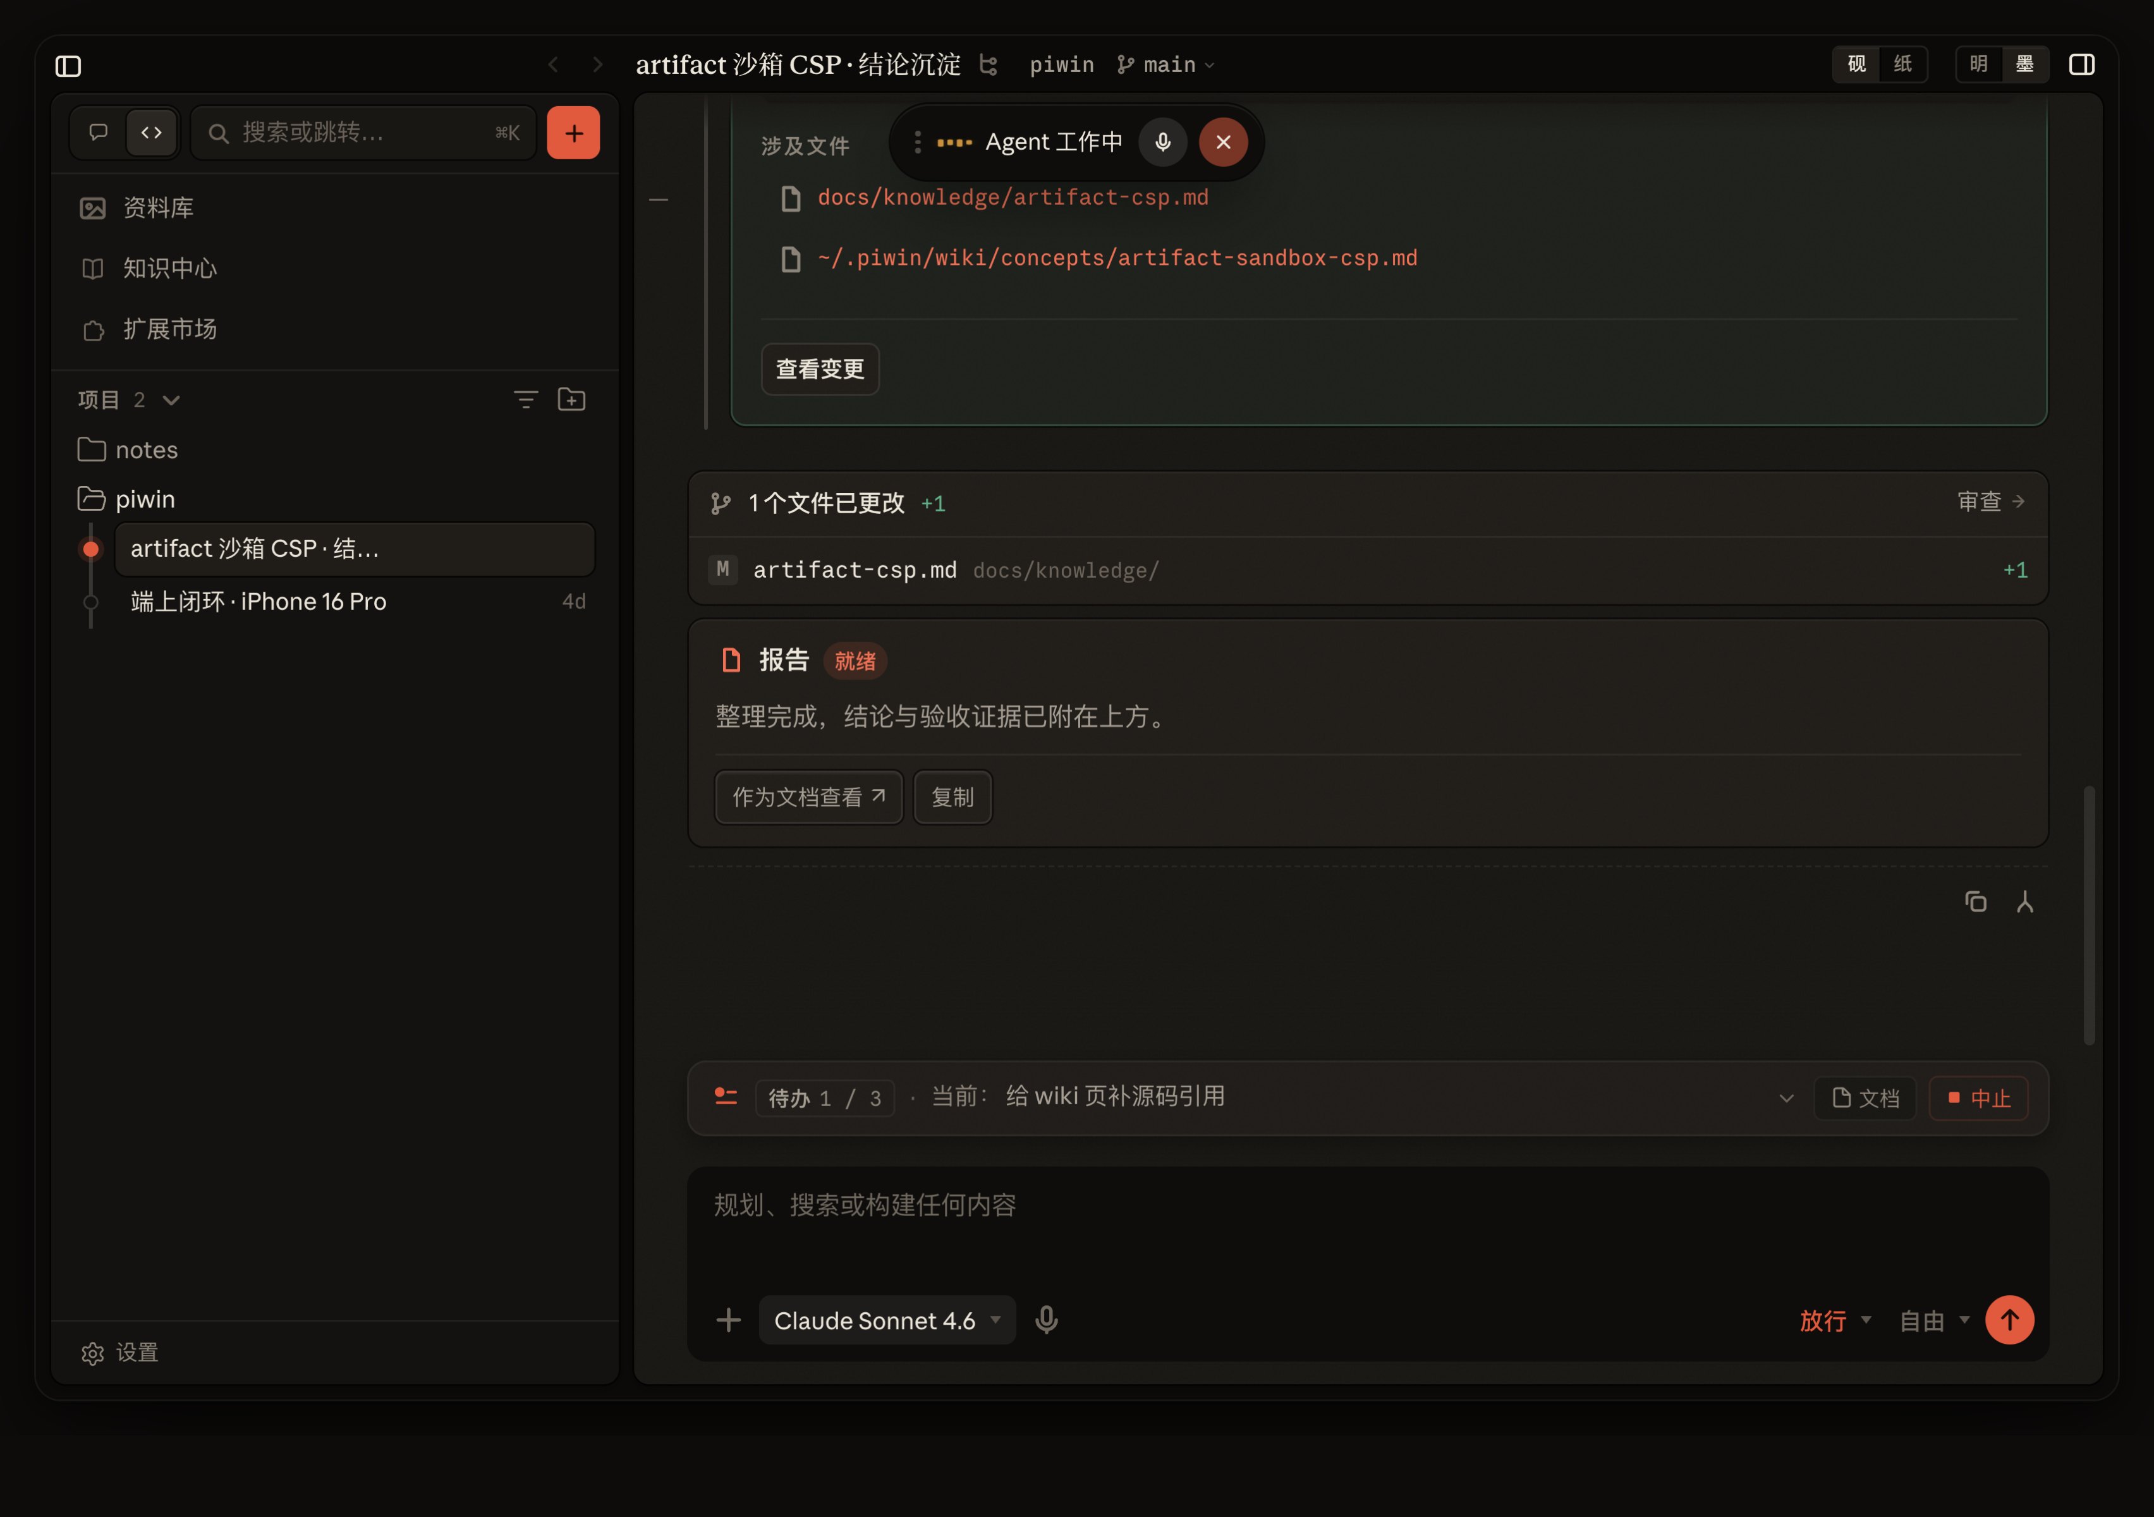Select the 纸 display mode
The image size is (2154, 1517).
click(x=1902, y=64)
